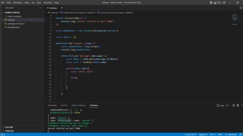Click the "store_user" case string

85,72
